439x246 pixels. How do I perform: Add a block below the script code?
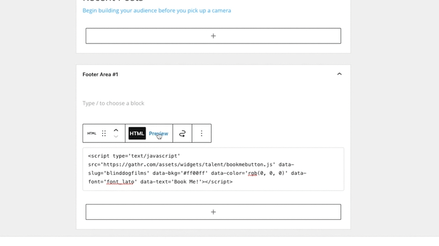(x=213, y=212)
